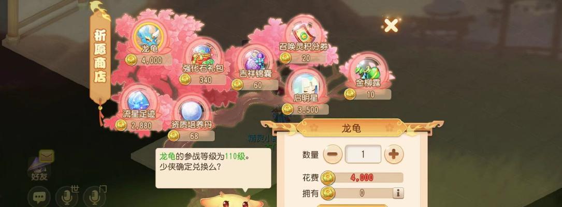This screenshot has height=207, width=562.
Task: Select the 强化石礼包 item icon
Action: tap(203, 54)
